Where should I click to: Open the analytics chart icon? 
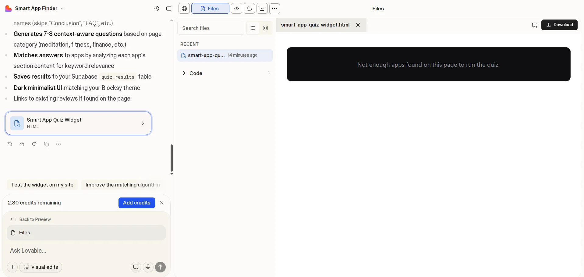tap(262, 9)
